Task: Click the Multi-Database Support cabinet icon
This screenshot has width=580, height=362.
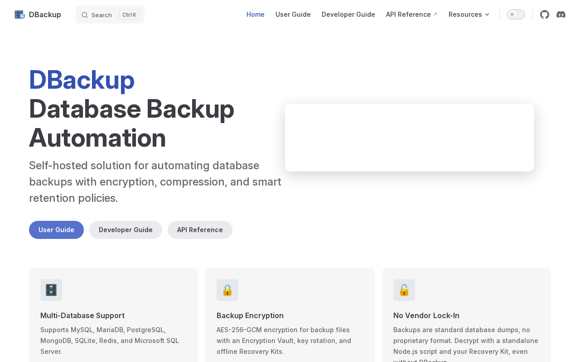Action: (51, 290)
